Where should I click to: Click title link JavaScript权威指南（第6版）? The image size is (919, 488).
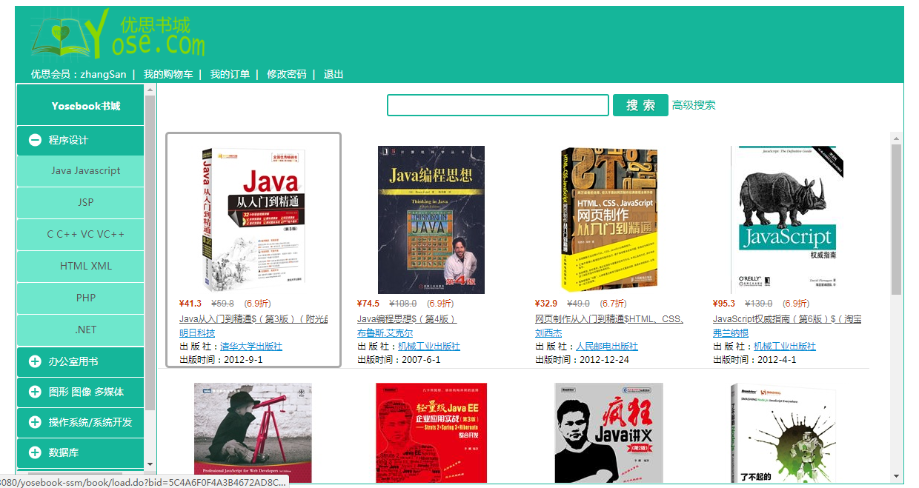point(787,319)
